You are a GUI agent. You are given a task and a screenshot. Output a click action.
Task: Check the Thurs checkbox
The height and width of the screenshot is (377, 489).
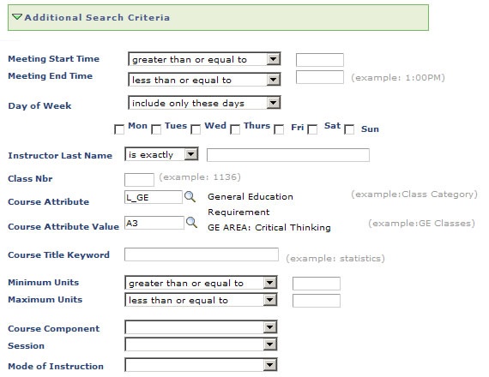tap(235, 129)
